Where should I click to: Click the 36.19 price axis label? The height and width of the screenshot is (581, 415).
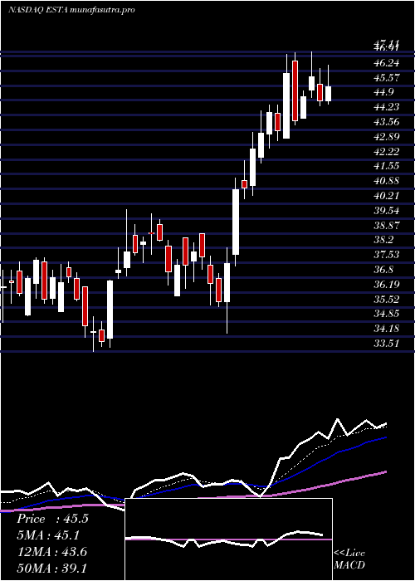[387, 284]
